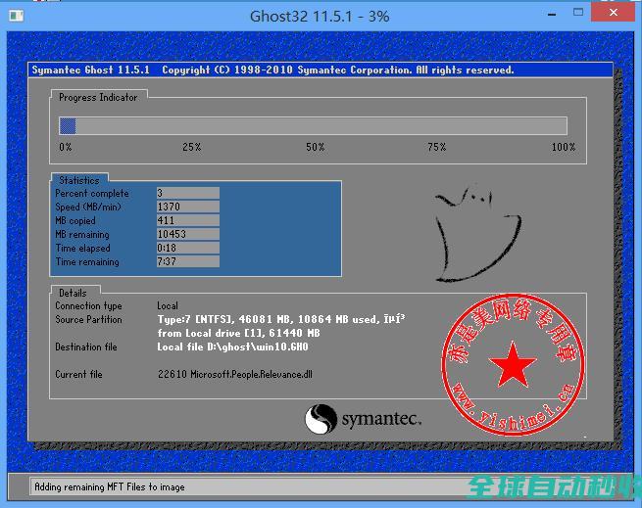
Task: Select the Speed (MB/min) value field
Action: point(187,208)
